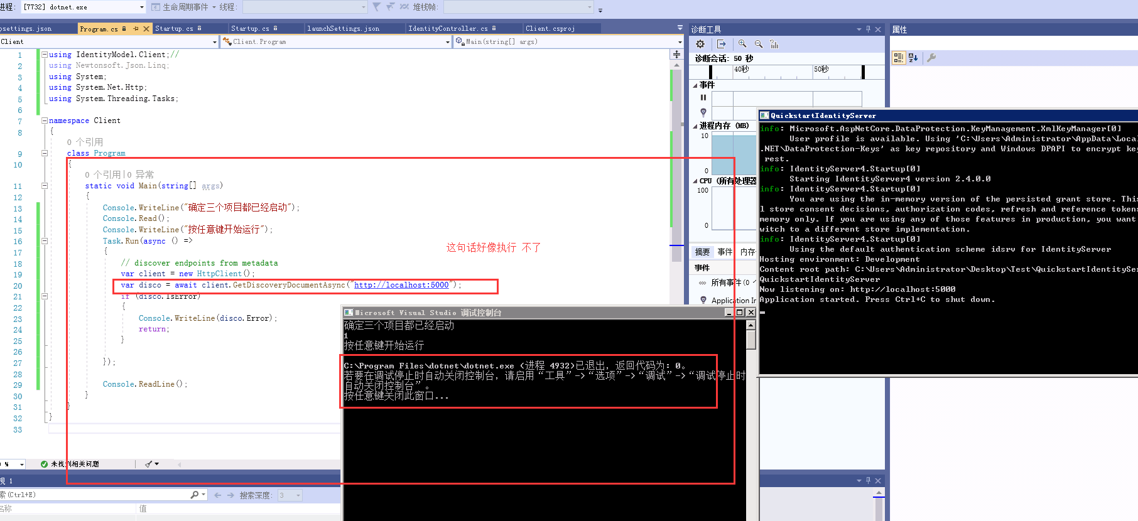Click the 40秒 marker on diagnostics timeline

742,69
